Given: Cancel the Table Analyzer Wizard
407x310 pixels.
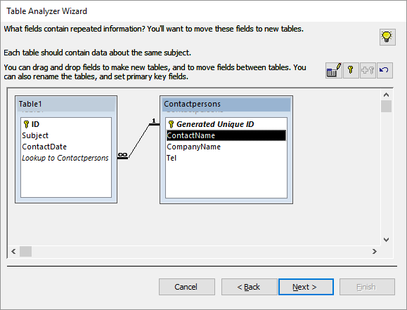Looking at the screenshot, I should (x=186, y=287).
